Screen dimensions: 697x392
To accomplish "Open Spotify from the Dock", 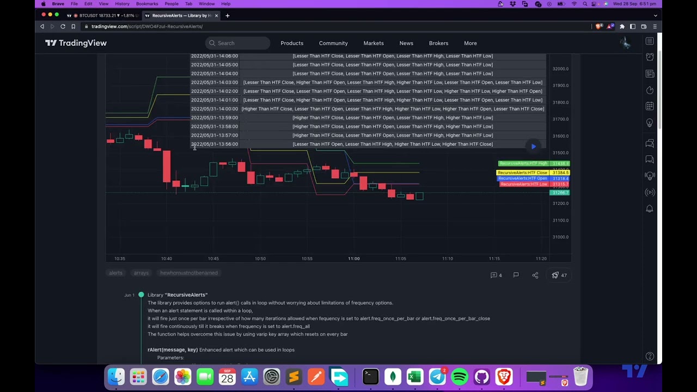I will tap(460, 376).
